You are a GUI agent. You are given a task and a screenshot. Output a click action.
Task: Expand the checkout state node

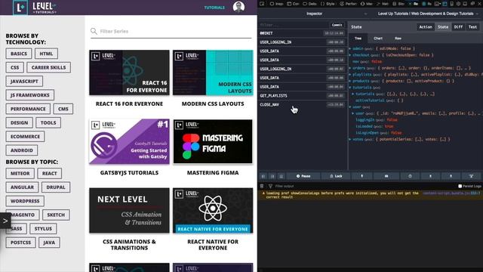350,55
